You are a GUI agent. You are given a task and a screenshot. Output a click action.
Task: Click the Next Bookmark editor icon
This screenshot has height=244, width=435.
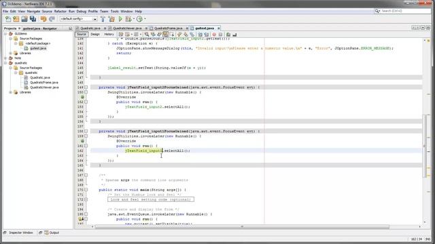(186, 35)
